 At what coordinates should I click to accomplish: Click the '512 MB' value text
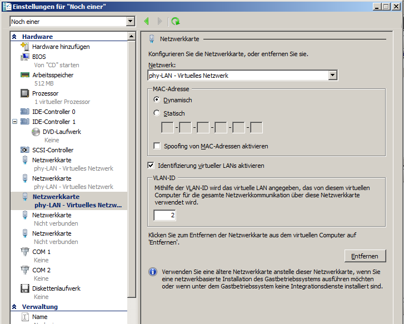[44, 83]
